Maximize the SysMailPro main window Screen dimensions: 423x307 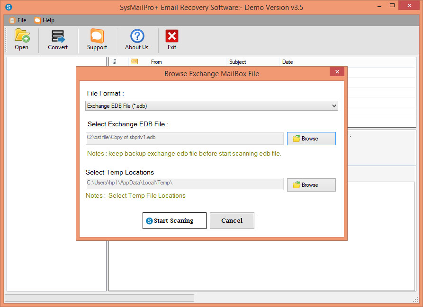[x=392, y=5]
